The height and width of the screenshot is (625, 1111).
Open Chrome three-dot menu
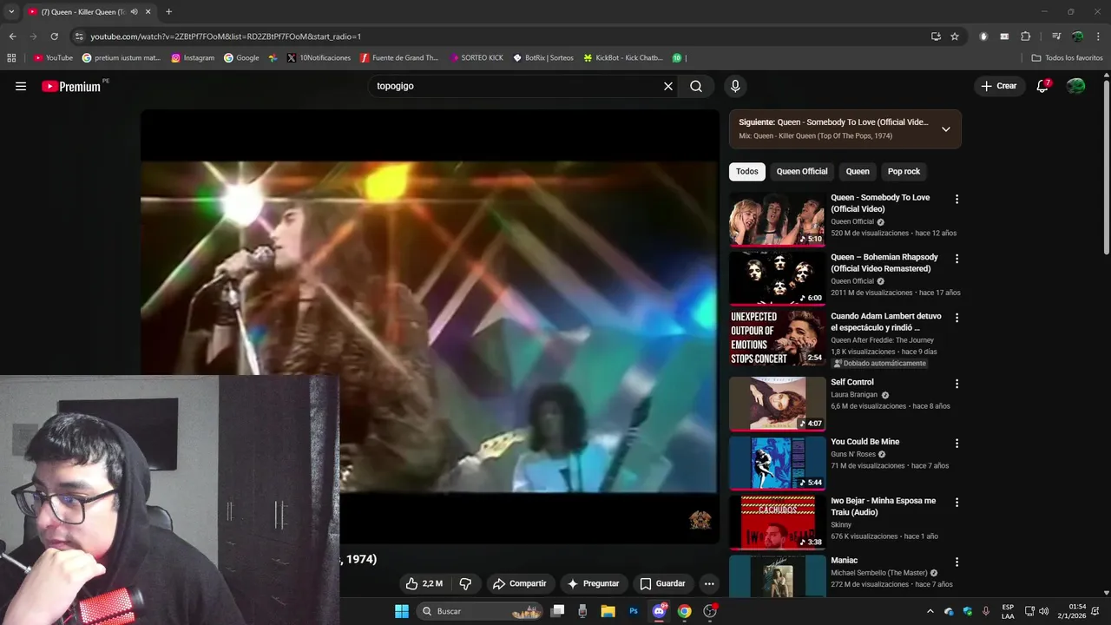pyautogui.click(x=1098, y=36)
